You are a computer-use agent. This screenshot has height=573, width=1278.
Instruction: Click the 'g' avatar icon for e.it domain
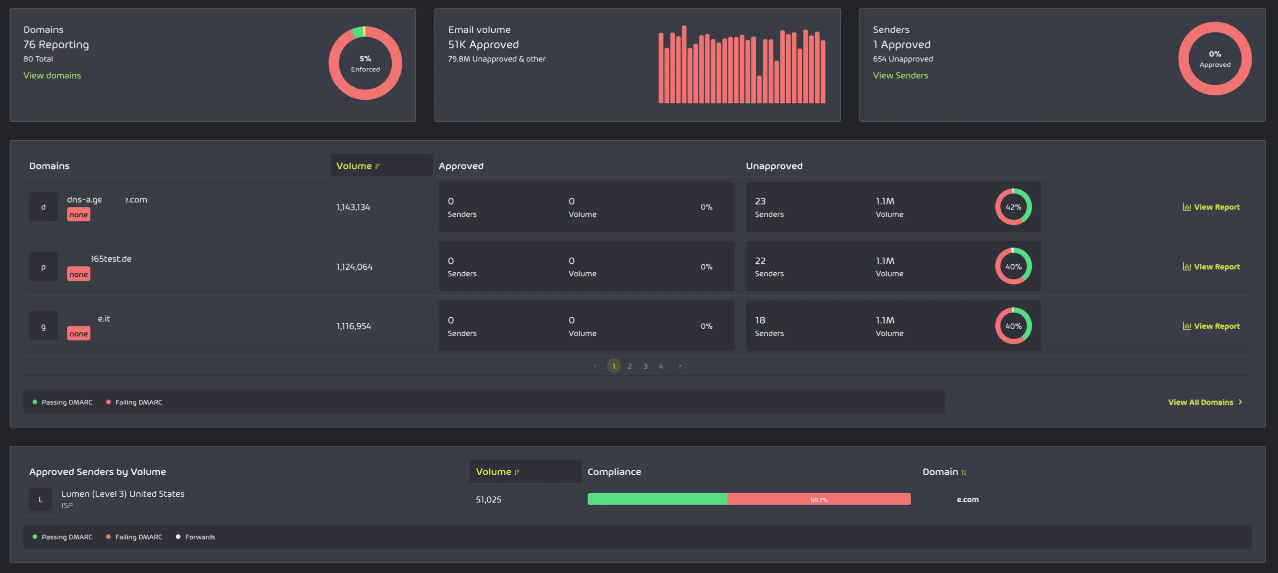coord(43,326)
